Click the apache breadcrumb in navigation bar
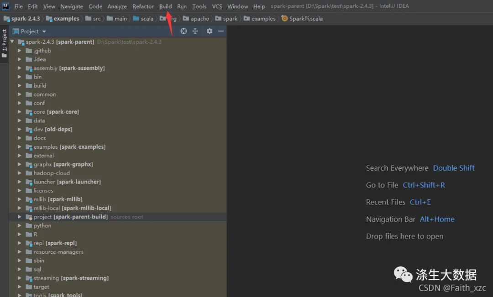493x297 pixels. [x=199, y=19]
